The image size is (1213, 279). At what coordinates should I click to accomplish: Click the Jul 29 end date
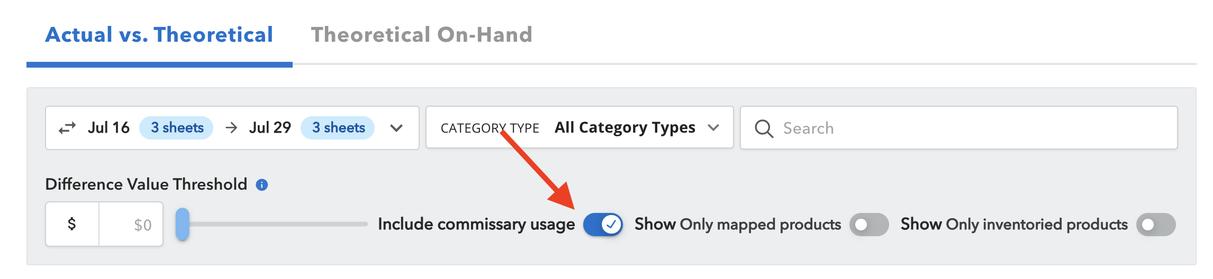click(270, 128)
